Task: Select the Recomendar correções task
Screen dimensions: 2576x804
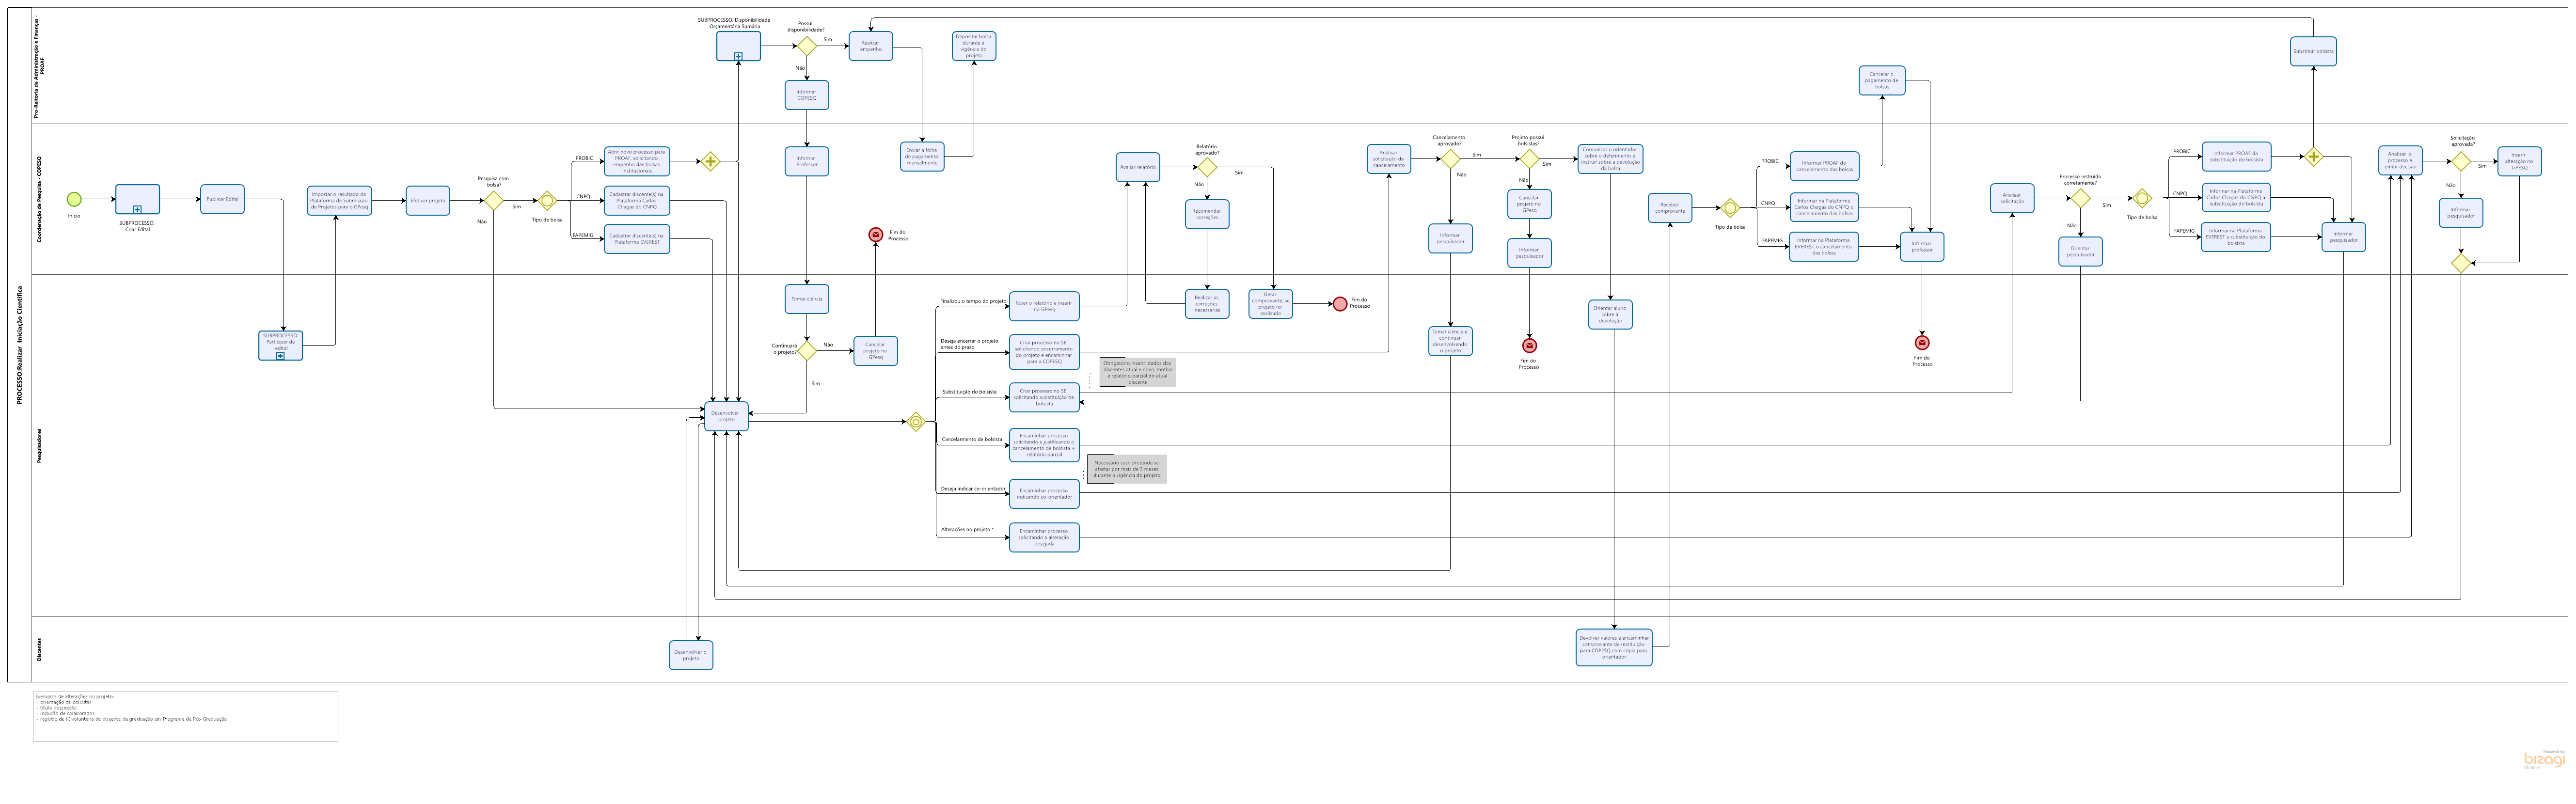Action: [x=1207, y=214]
